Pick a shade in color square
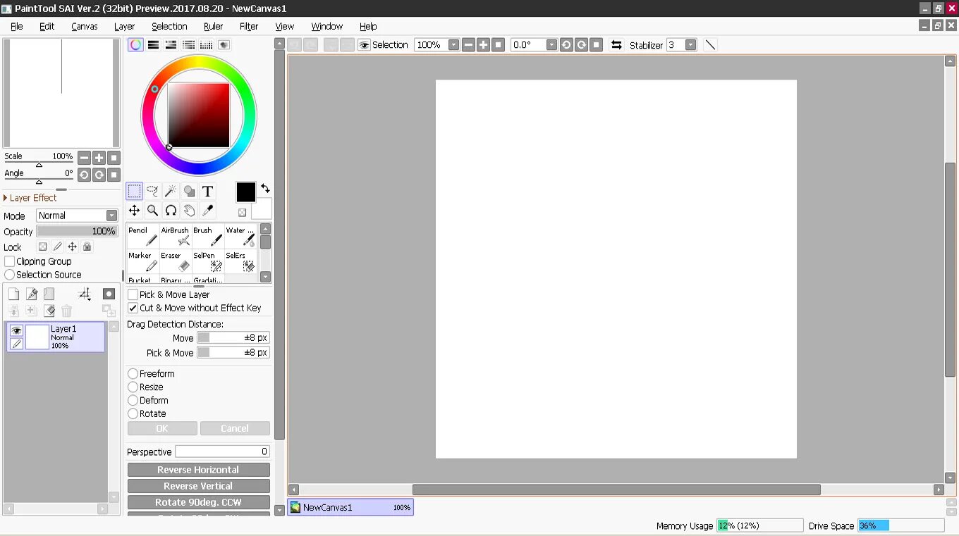Image resolution: width=959 pixels, height=536 pixels. pyautogui.click(x=199, y=115)
